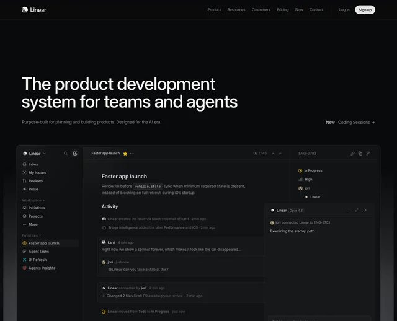Screen dimensions: 397x321
Task: Close the Linear agent chat panel
Action: 365,210
